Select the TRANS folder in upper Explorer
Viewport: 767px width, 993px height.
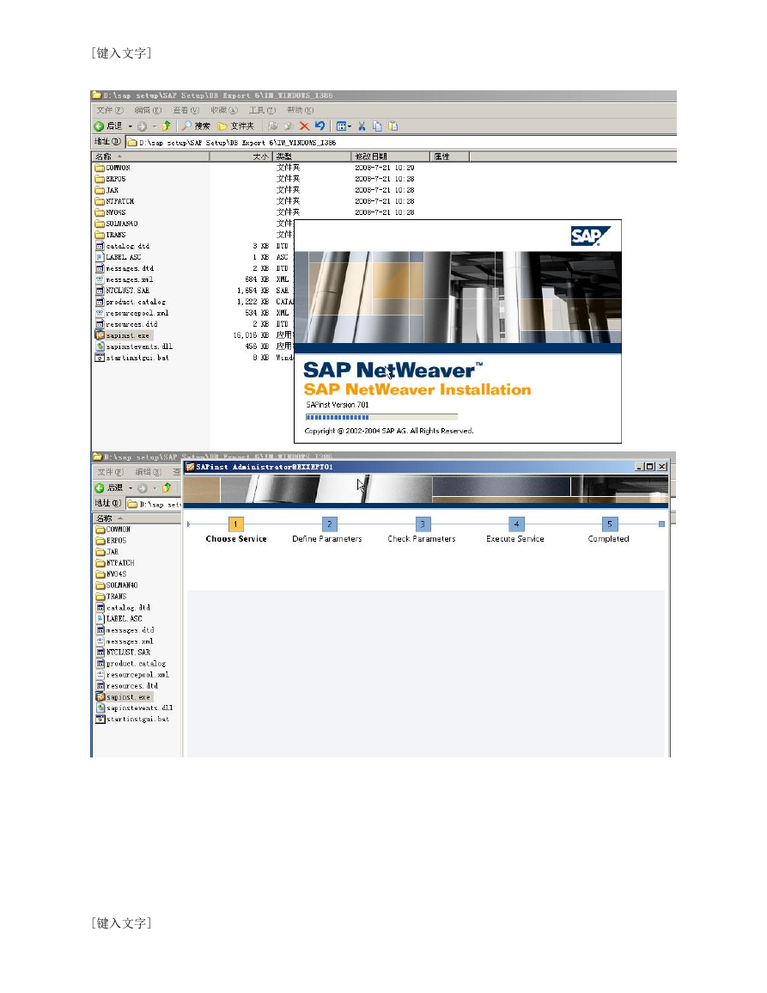coord(110,235)
